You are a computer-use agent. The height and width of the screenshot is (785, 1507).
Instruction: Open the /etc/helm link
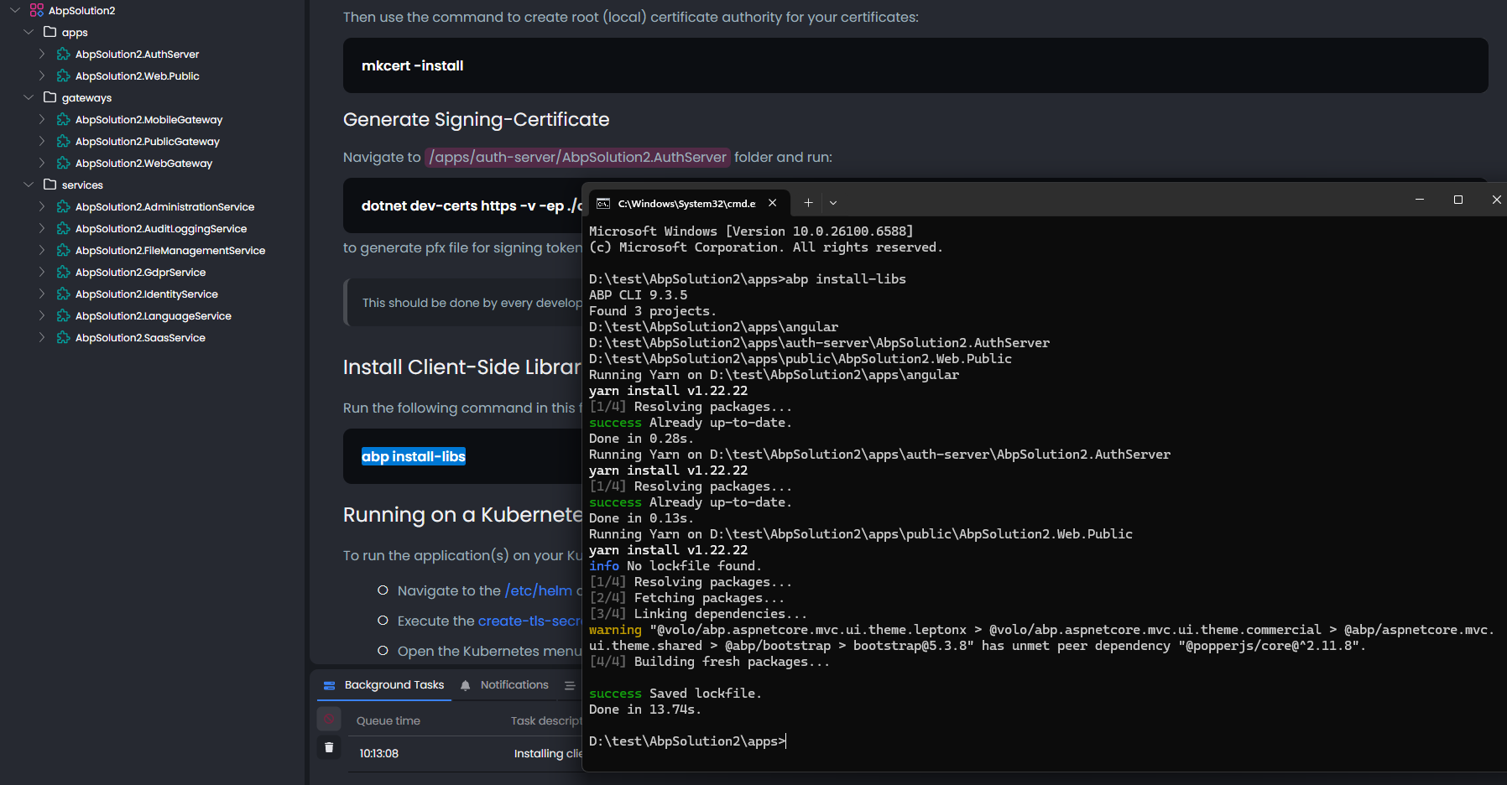tap(538, 590)
